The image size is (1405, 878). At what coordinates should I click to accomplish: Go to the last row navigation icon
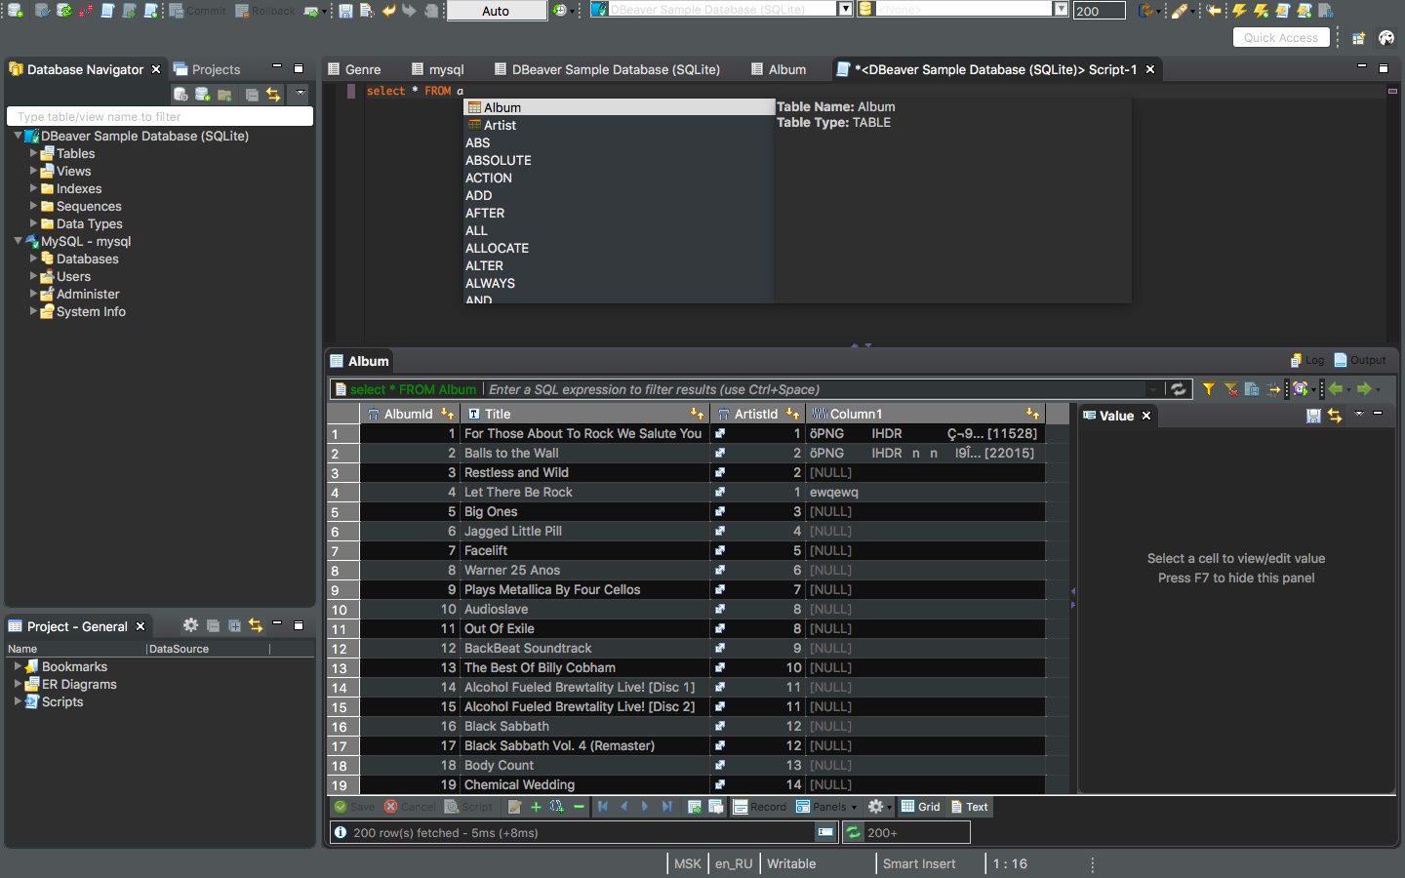coord(667,807)
